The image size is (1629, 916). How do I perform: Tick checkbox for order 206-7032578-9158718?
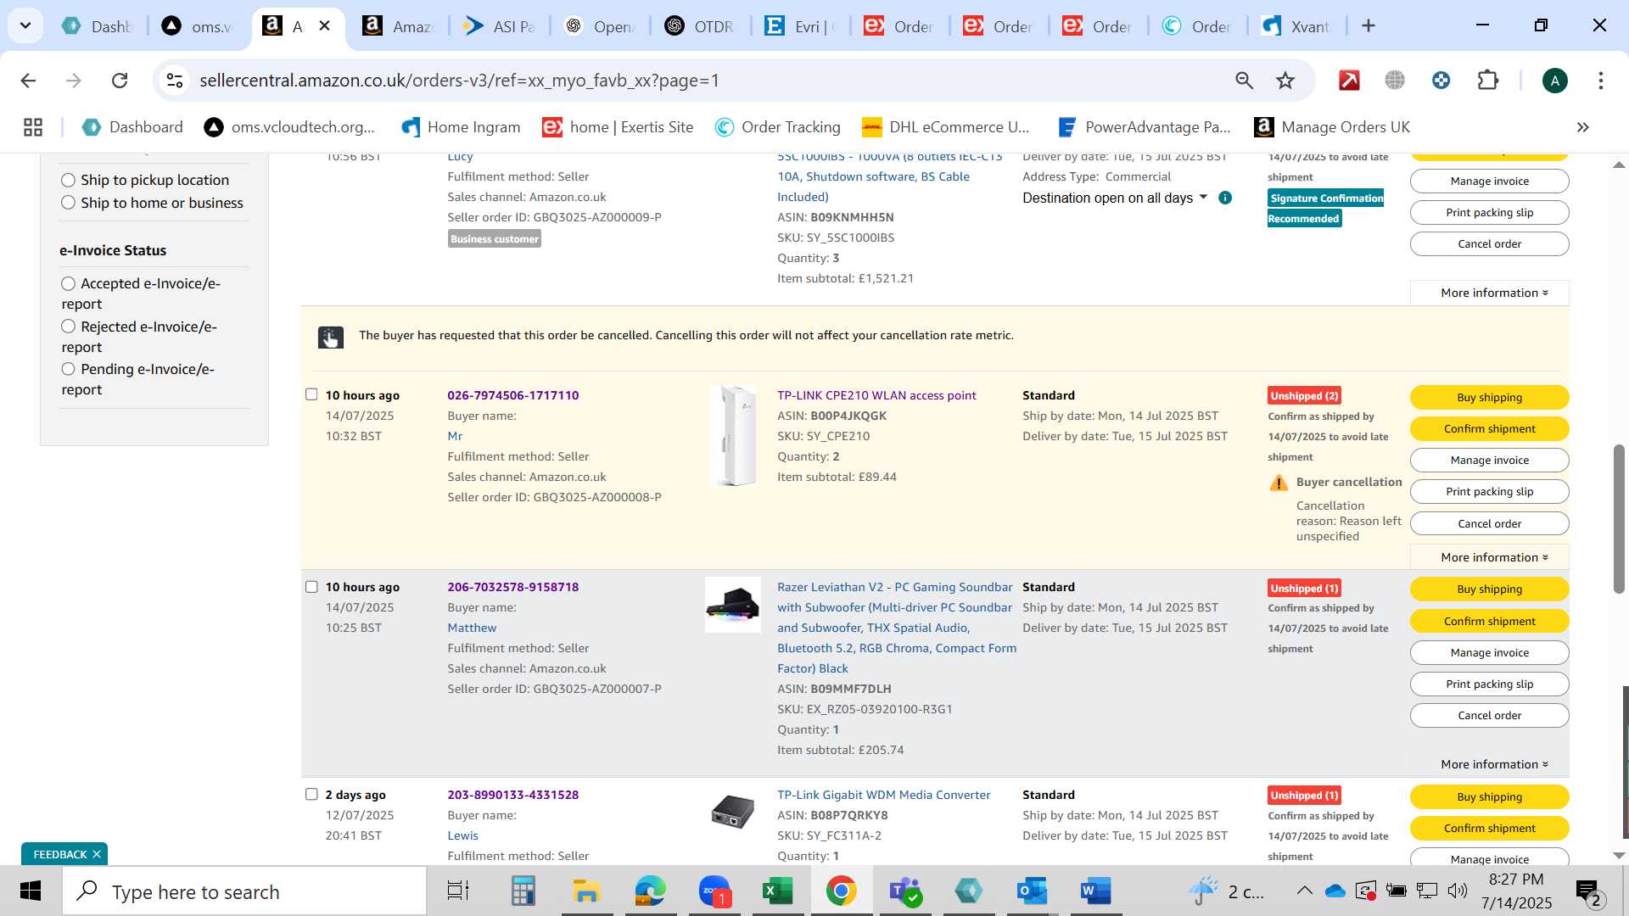coord(311,587)
